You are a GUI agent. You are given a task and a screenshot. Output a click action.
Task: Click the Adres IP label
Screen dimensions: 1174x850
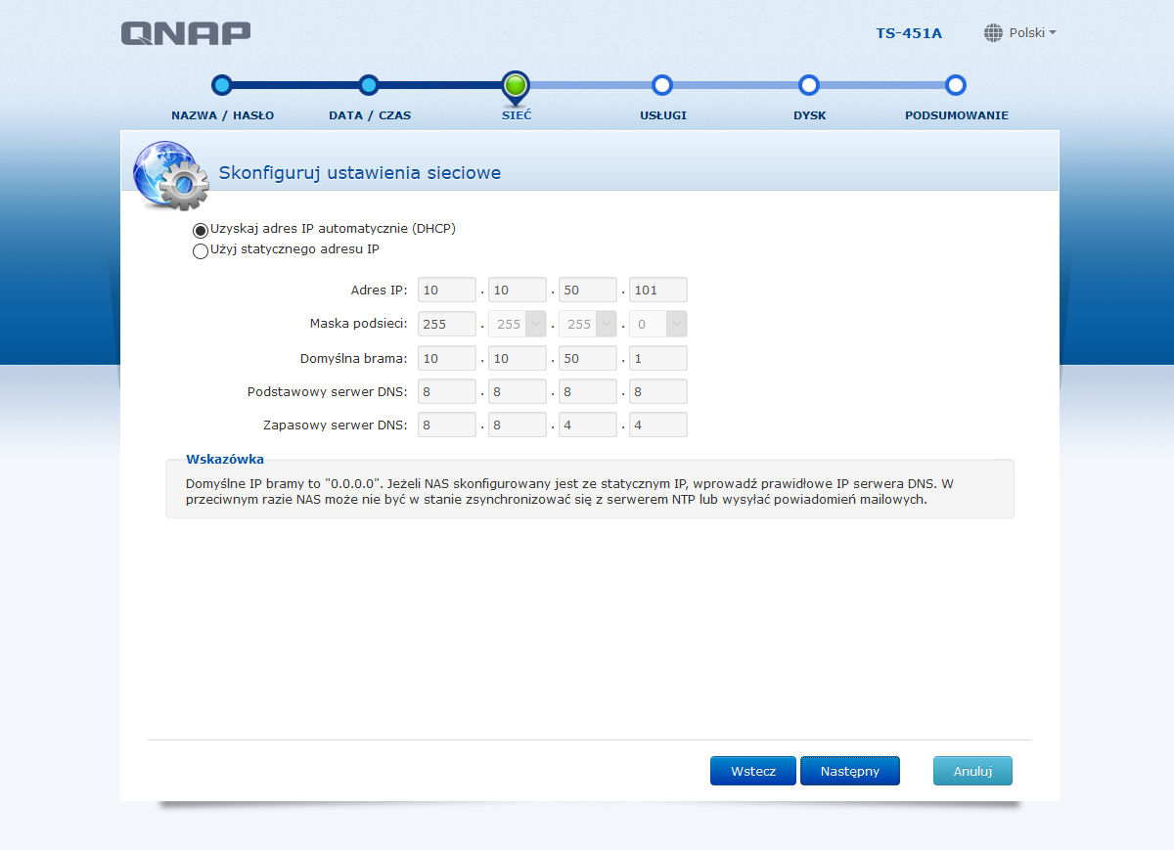pos(379,291)
